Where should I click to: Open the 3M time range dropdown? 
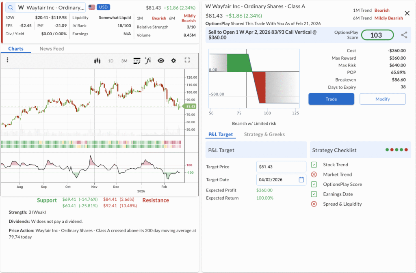click(x=124, y=61)
